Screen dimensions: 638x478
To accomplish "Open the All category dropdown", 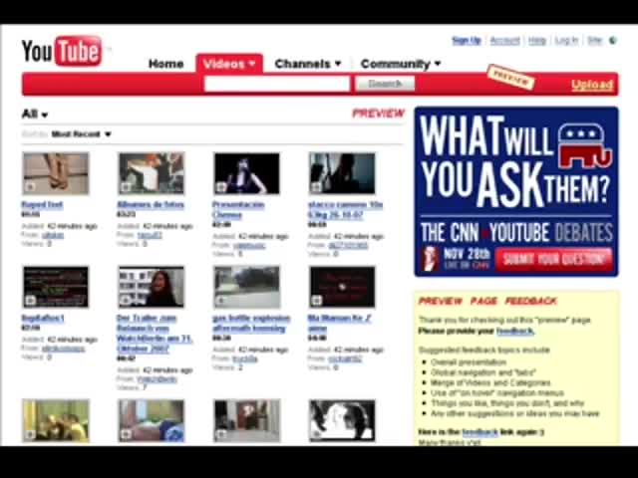I will tap(35, 115).
